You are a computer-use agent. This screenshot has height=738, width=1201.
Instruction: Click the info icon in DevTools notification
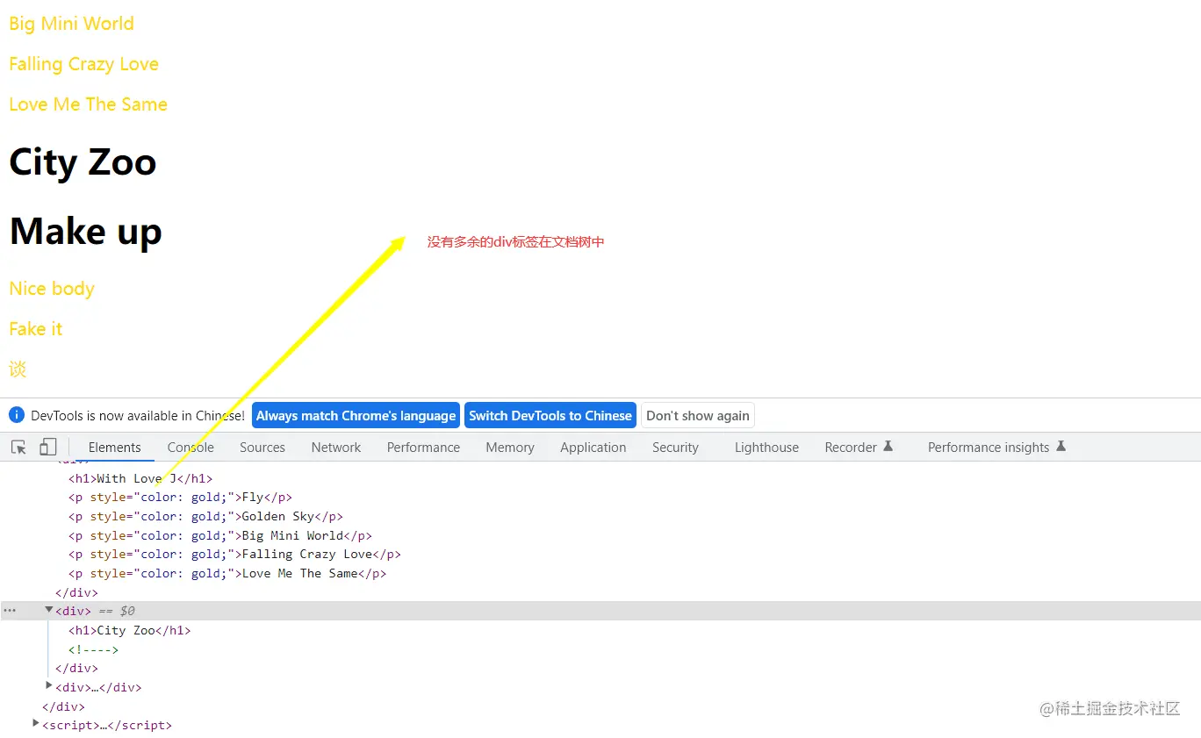[17, 415]
